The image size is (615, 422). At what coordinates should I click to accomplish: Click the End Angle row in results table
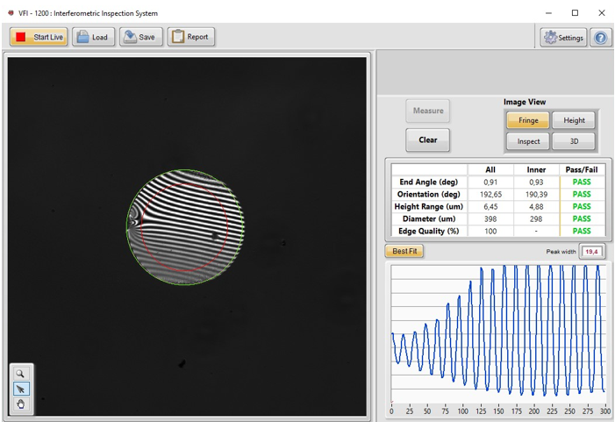pos(429,182)
